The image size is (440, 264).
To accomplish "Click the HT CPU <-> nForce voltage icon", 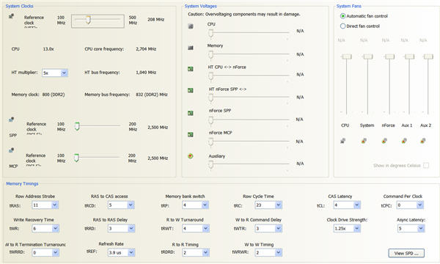I will point(191,69).
